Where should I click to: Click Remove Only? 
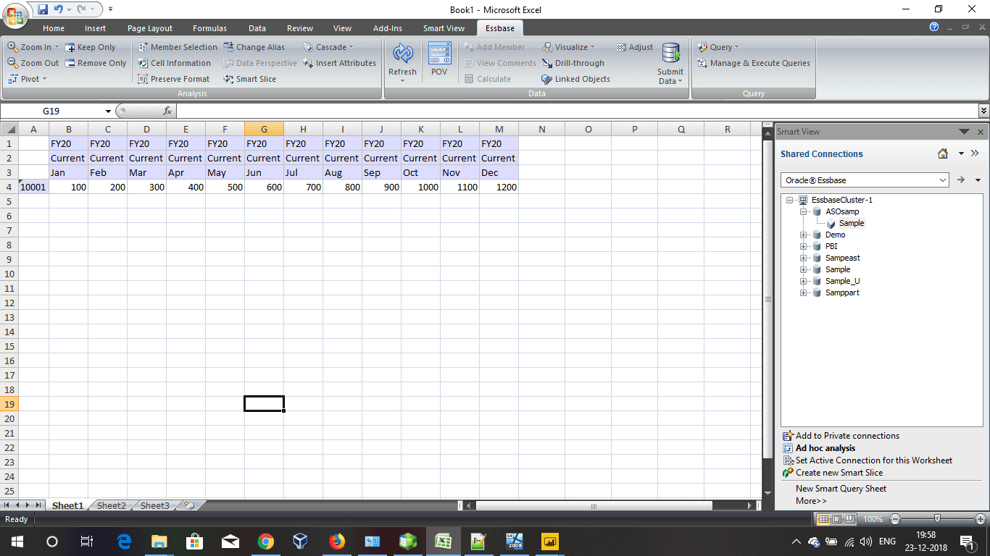point(96,63)
